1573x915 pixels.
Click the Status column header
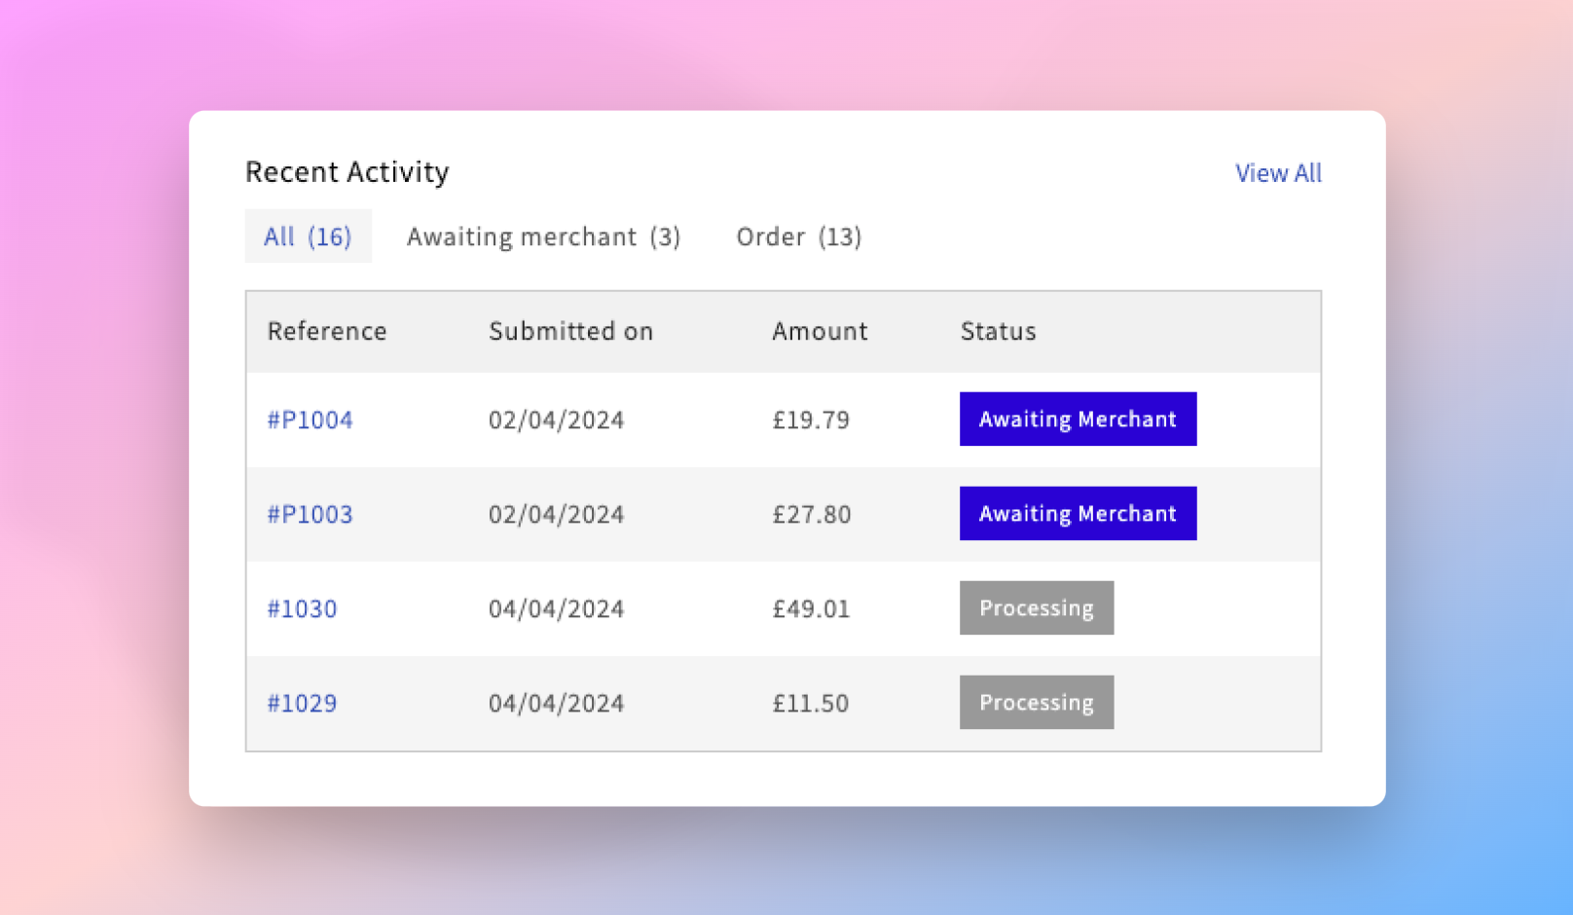coord(998,332)
